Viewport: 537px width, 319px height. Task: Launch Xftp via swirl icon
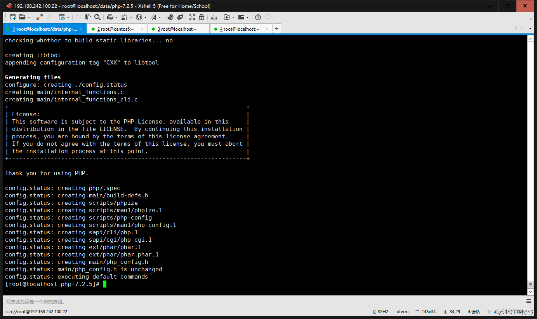(x=170, y=17)
